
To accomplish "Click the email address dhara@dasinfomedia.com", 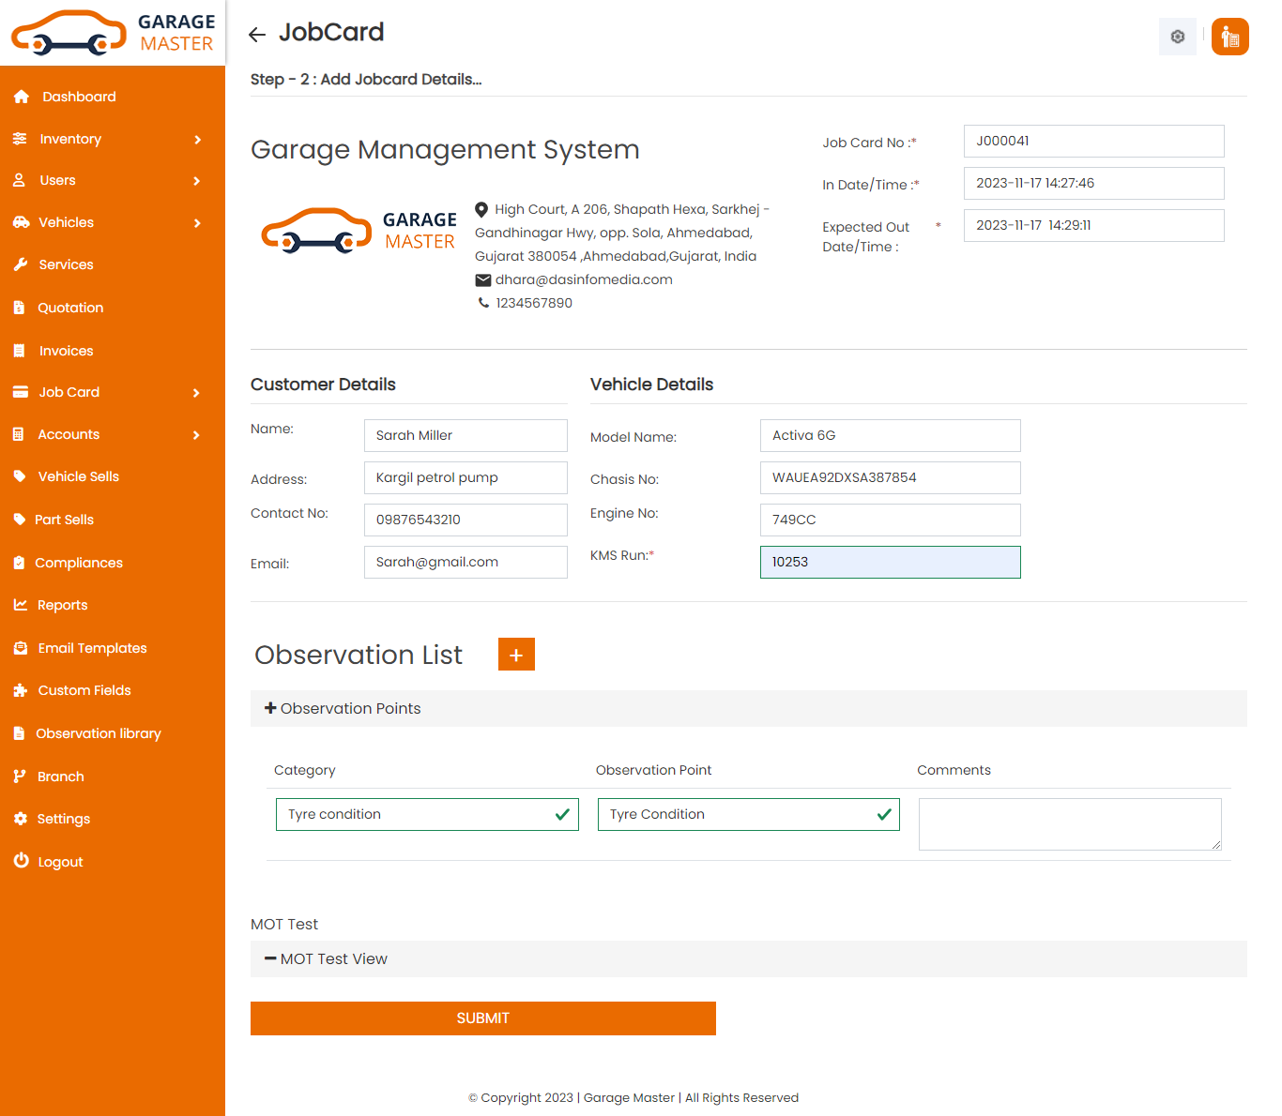I will coord(584,279).
